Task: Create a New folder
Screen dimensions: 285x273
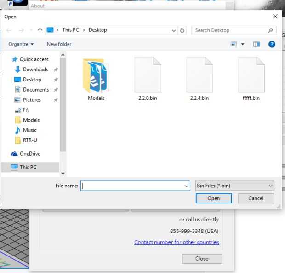Action: (x=59, y=44)
